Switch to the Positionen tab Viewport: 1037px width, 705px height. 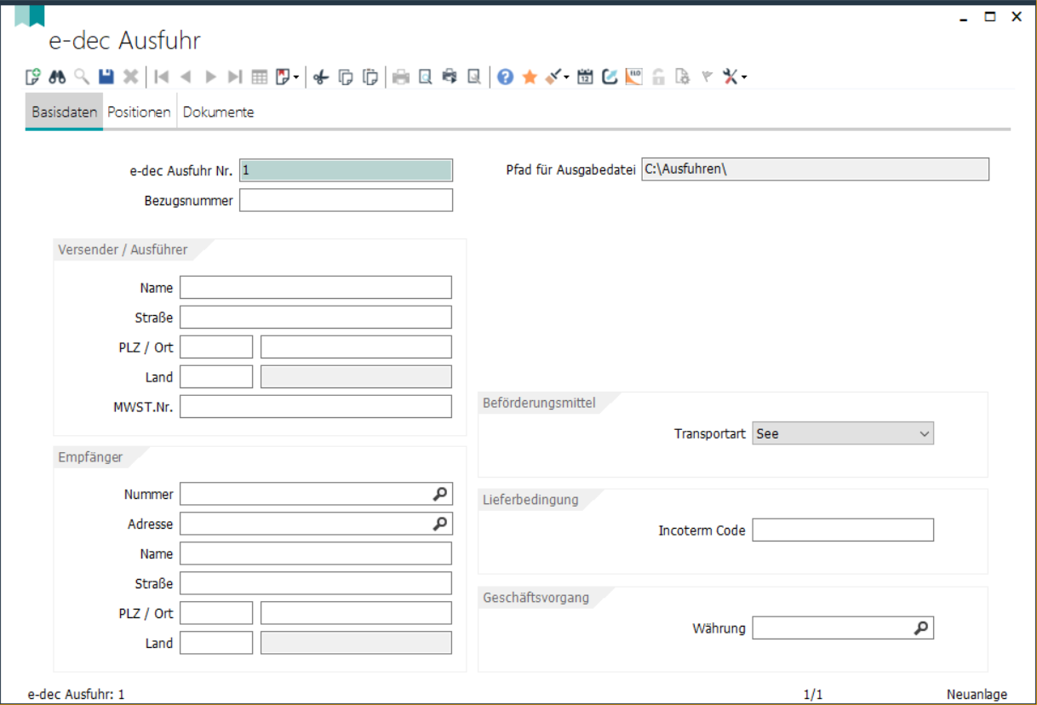pos(139,112)
